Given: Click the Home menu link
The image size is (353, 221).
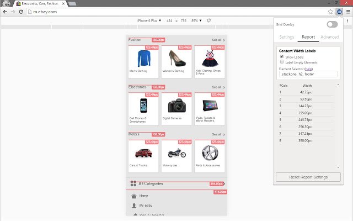Looking at the screenshot, I should (143, 196).
